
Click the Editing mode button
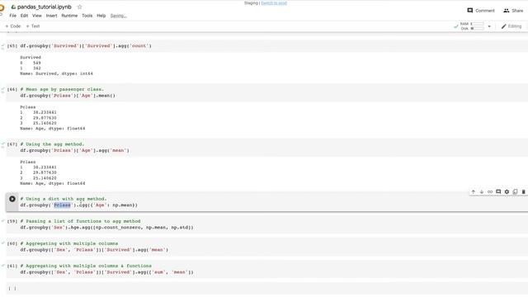pyautogui.click(x=511, y=26)
